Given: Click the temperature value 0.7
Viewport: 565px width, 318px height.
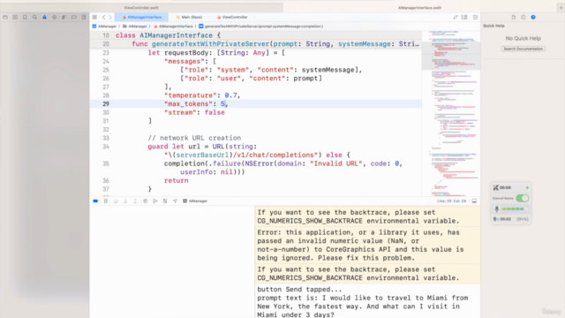Looking at the screenshot, I should (x=231, y=95).
